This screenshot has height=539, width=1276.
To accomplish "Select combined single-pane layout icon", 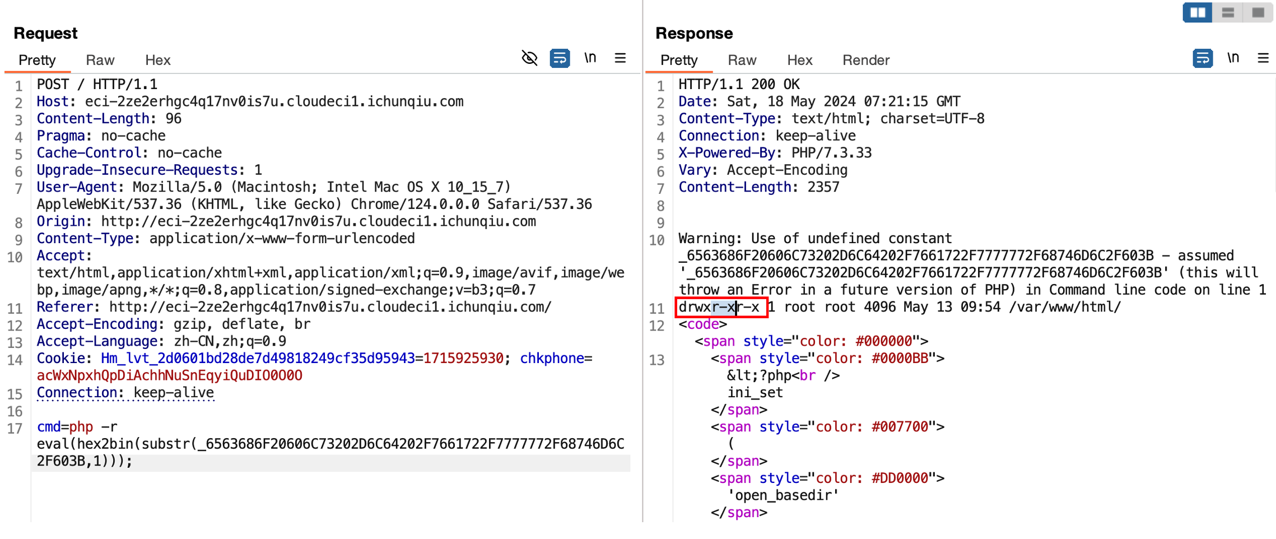I will pos(1258,12).
